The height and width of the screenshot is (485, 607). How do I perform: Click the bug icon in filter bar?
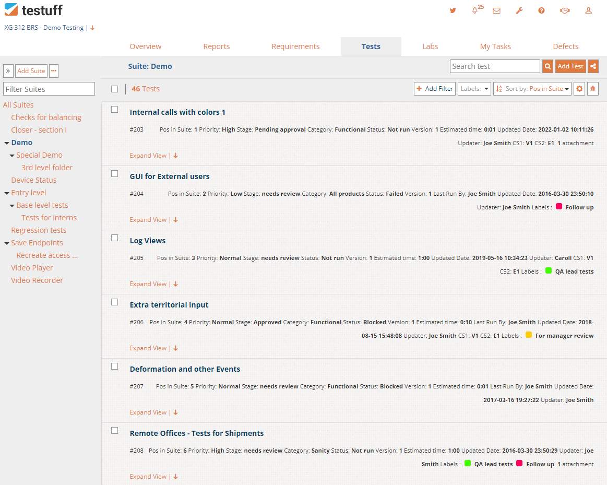[593, 89]
